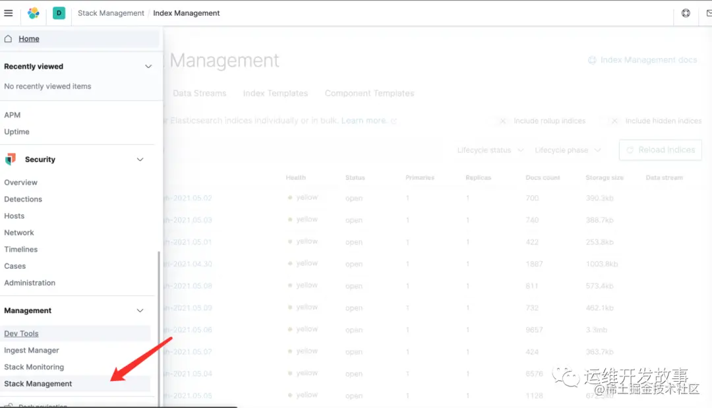The width and height of the screenshot is (712, 408).
Task: Open the index ending 2021.05.06
Action: 188,330
